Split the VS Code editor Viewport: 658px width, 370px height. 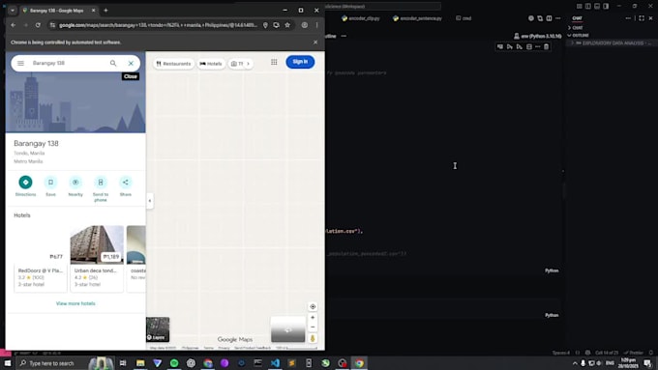[x=549, y=18]
